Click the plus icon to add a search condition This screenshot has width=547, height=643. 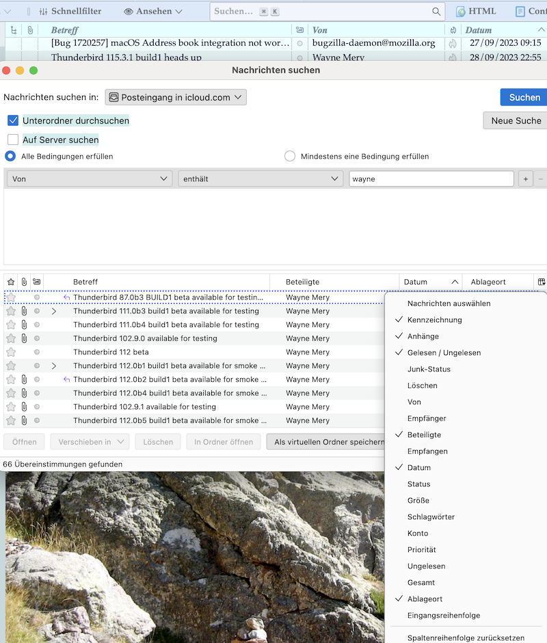click(x=525, y=179)
